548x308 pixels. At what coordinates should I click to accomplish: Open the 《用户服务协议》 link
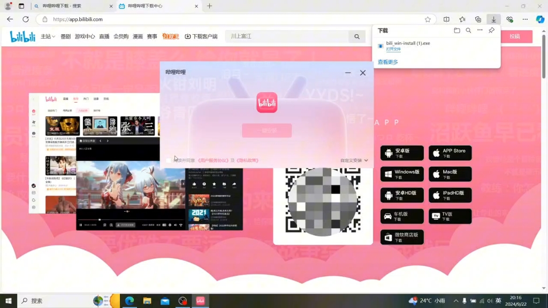pos(213,160)
